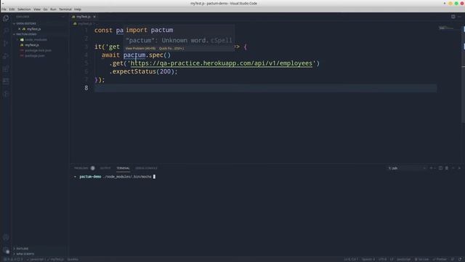465x262 pixels.
Task: Open the File menu
Action: (4, 9)
